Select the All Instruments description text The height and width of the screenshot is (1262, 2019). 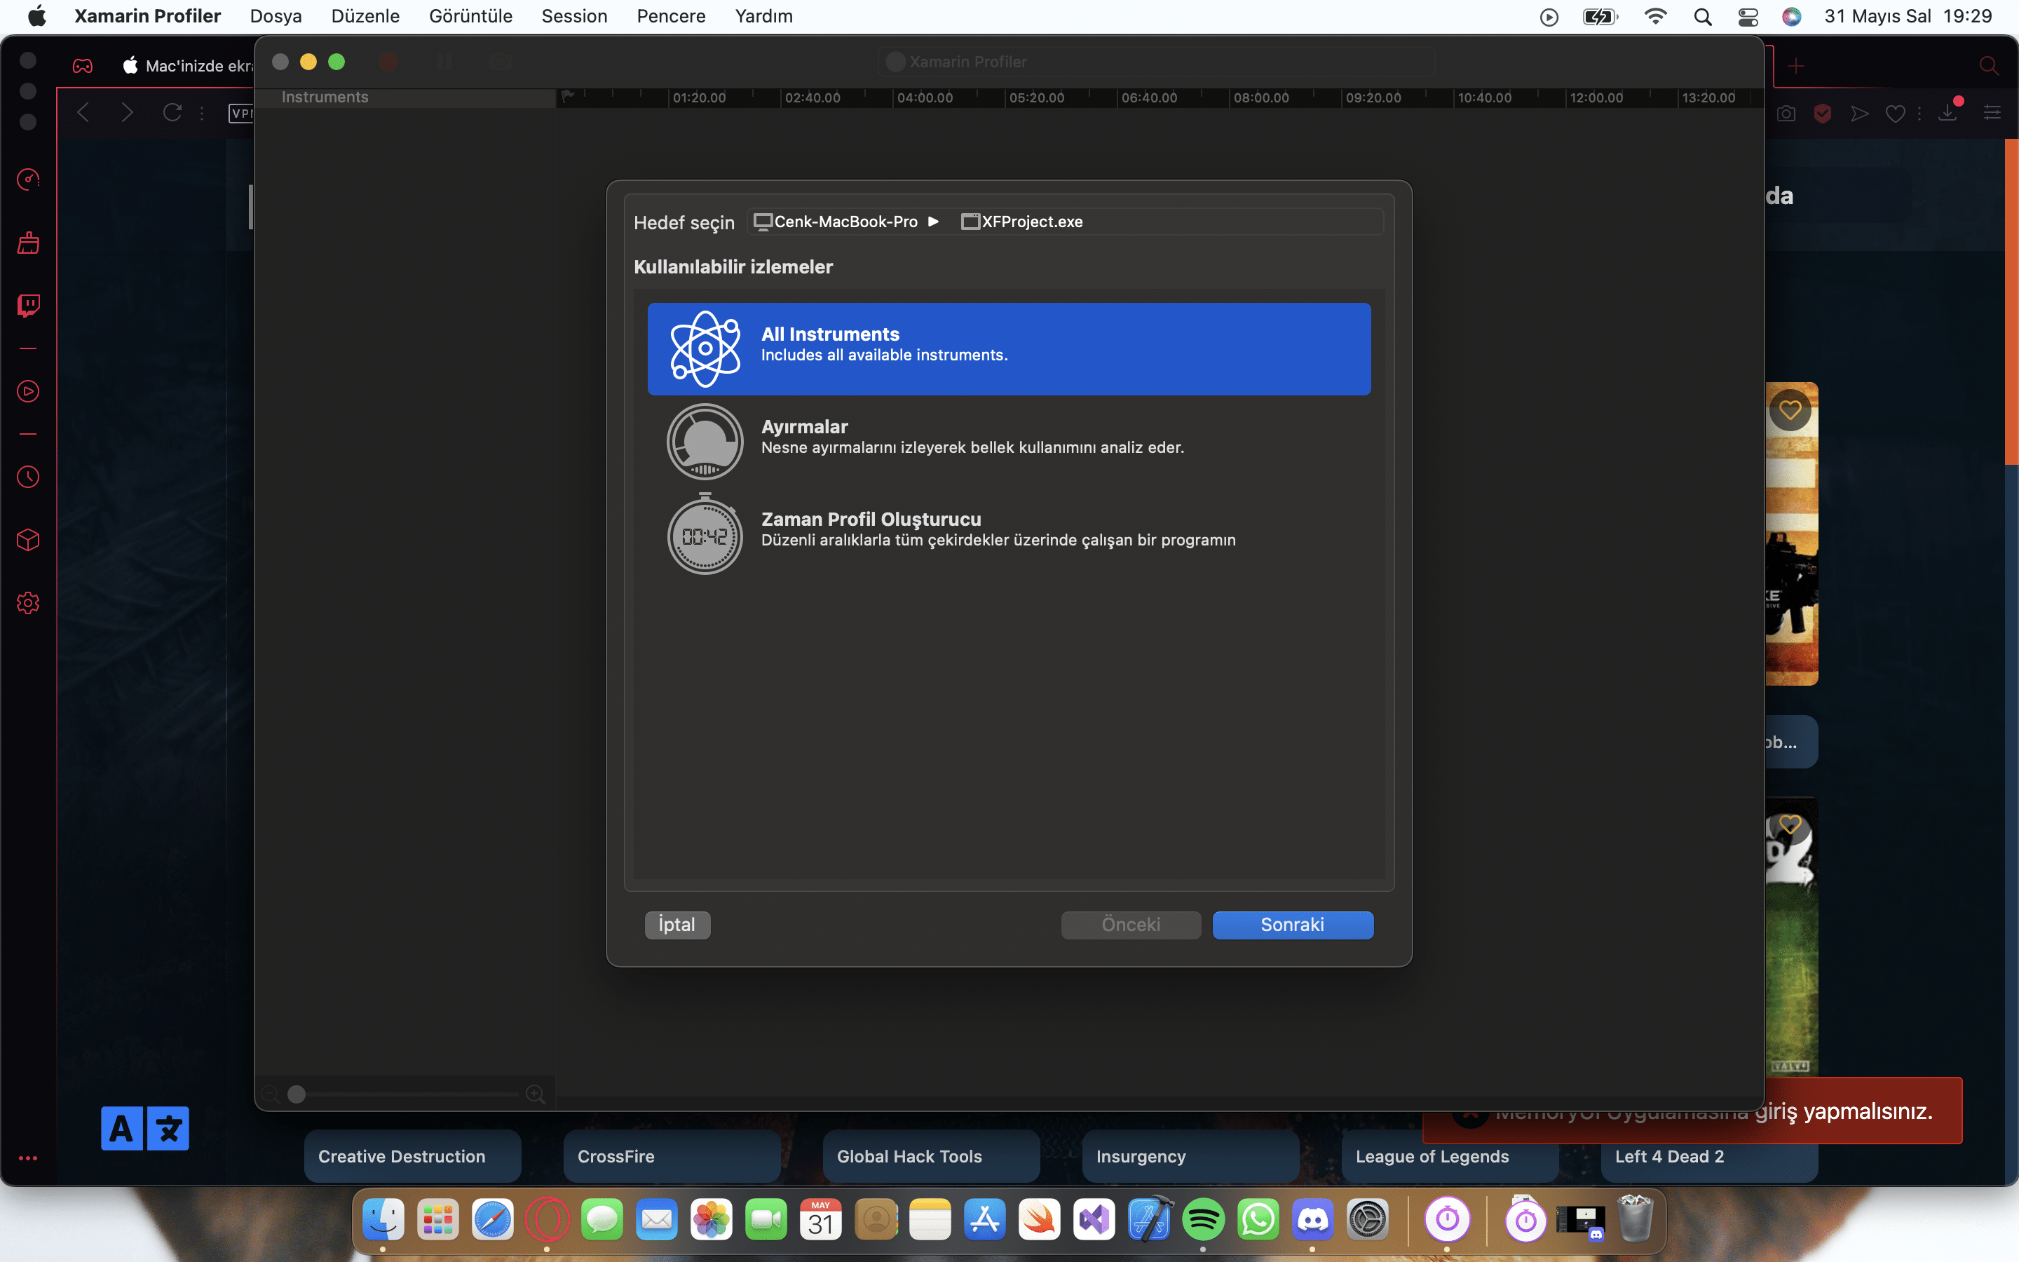[884, 355]
